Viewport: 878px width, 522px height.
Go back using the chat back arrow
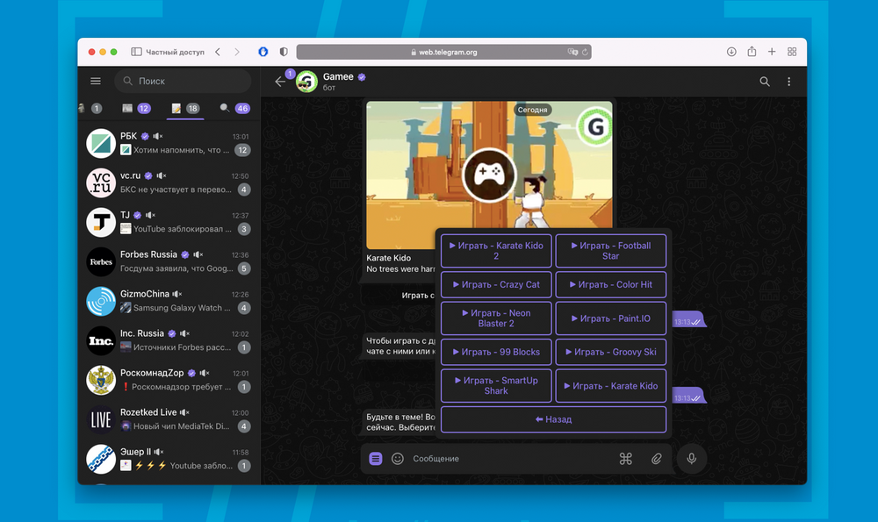coord(280,82)
